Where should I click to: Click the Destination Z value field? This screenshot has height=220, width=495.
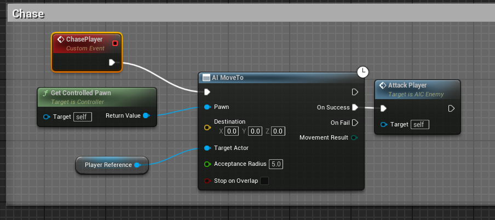[x=278, y=131]
